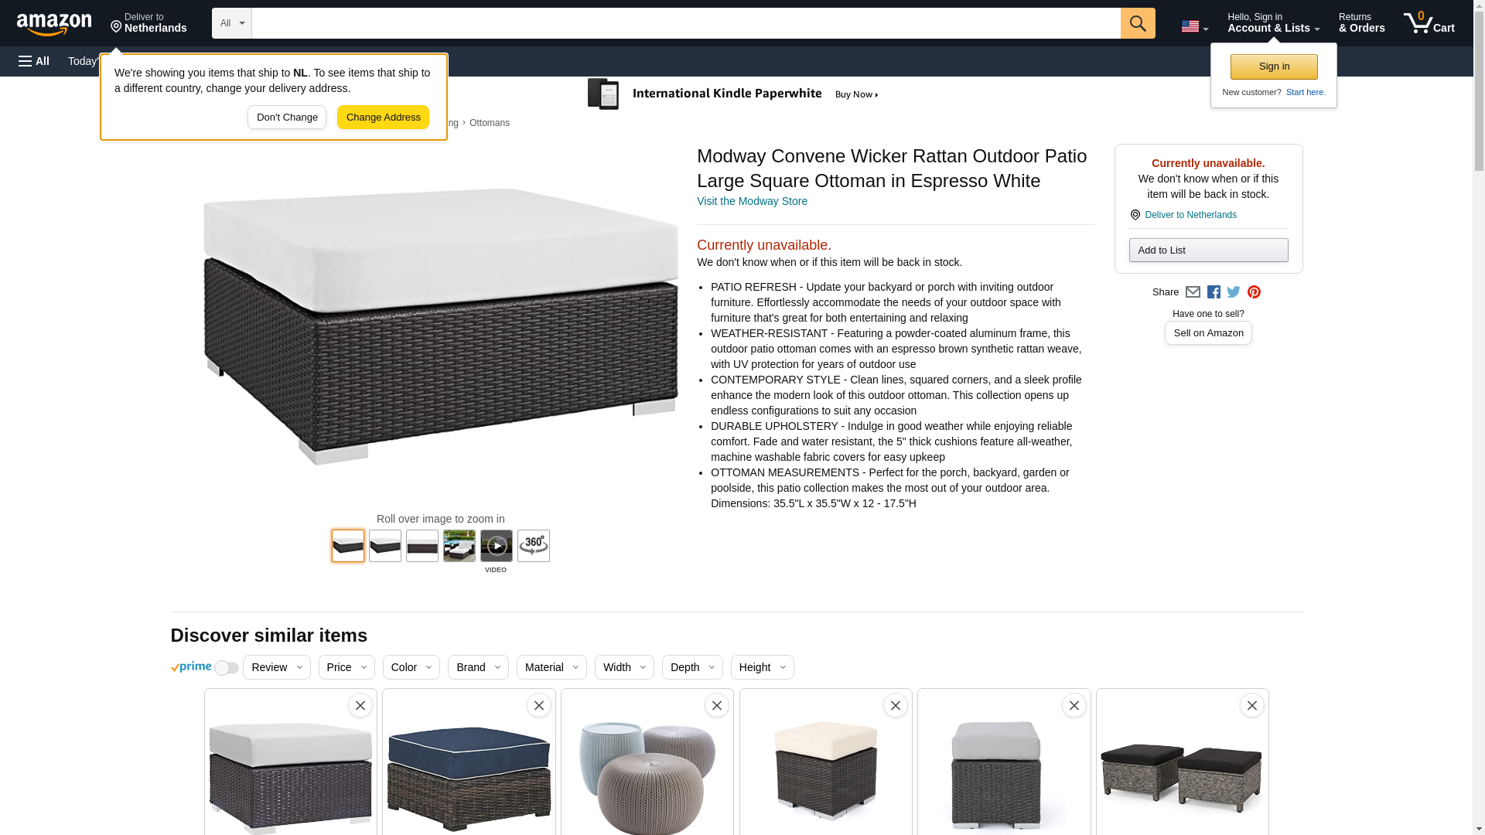Toggle the Prime filter switch
This screenshot has width=1485, height=835.
click(x=226, y=668)
